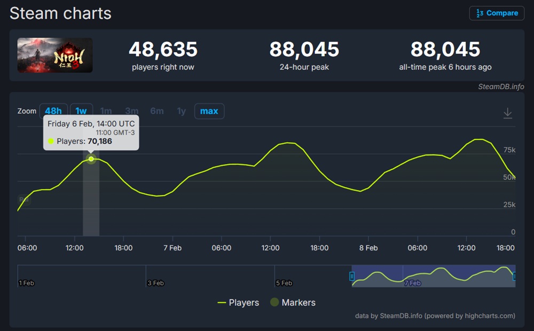Click the highlighted data point on the line
Viewport: 534px width, 331px height.
tap(91, 159)
